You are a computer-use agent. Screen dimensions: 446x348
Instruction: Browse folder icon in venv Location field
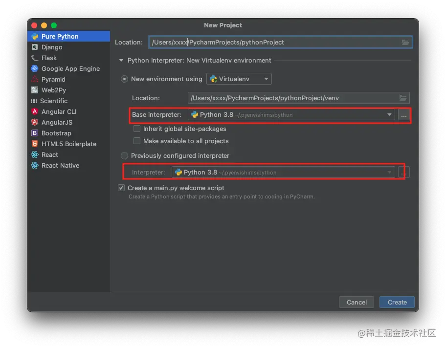403,98
